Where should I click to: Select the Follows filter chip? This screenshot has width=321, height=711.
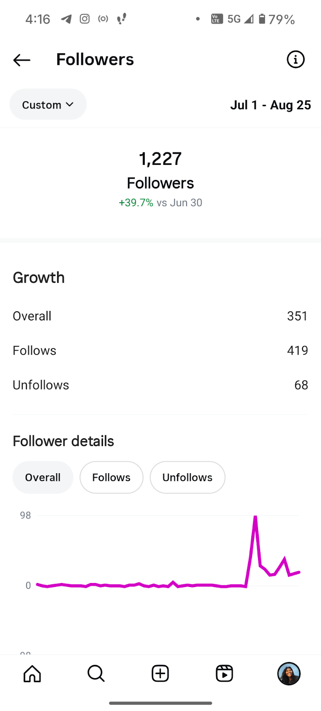(x=111, y=477)
